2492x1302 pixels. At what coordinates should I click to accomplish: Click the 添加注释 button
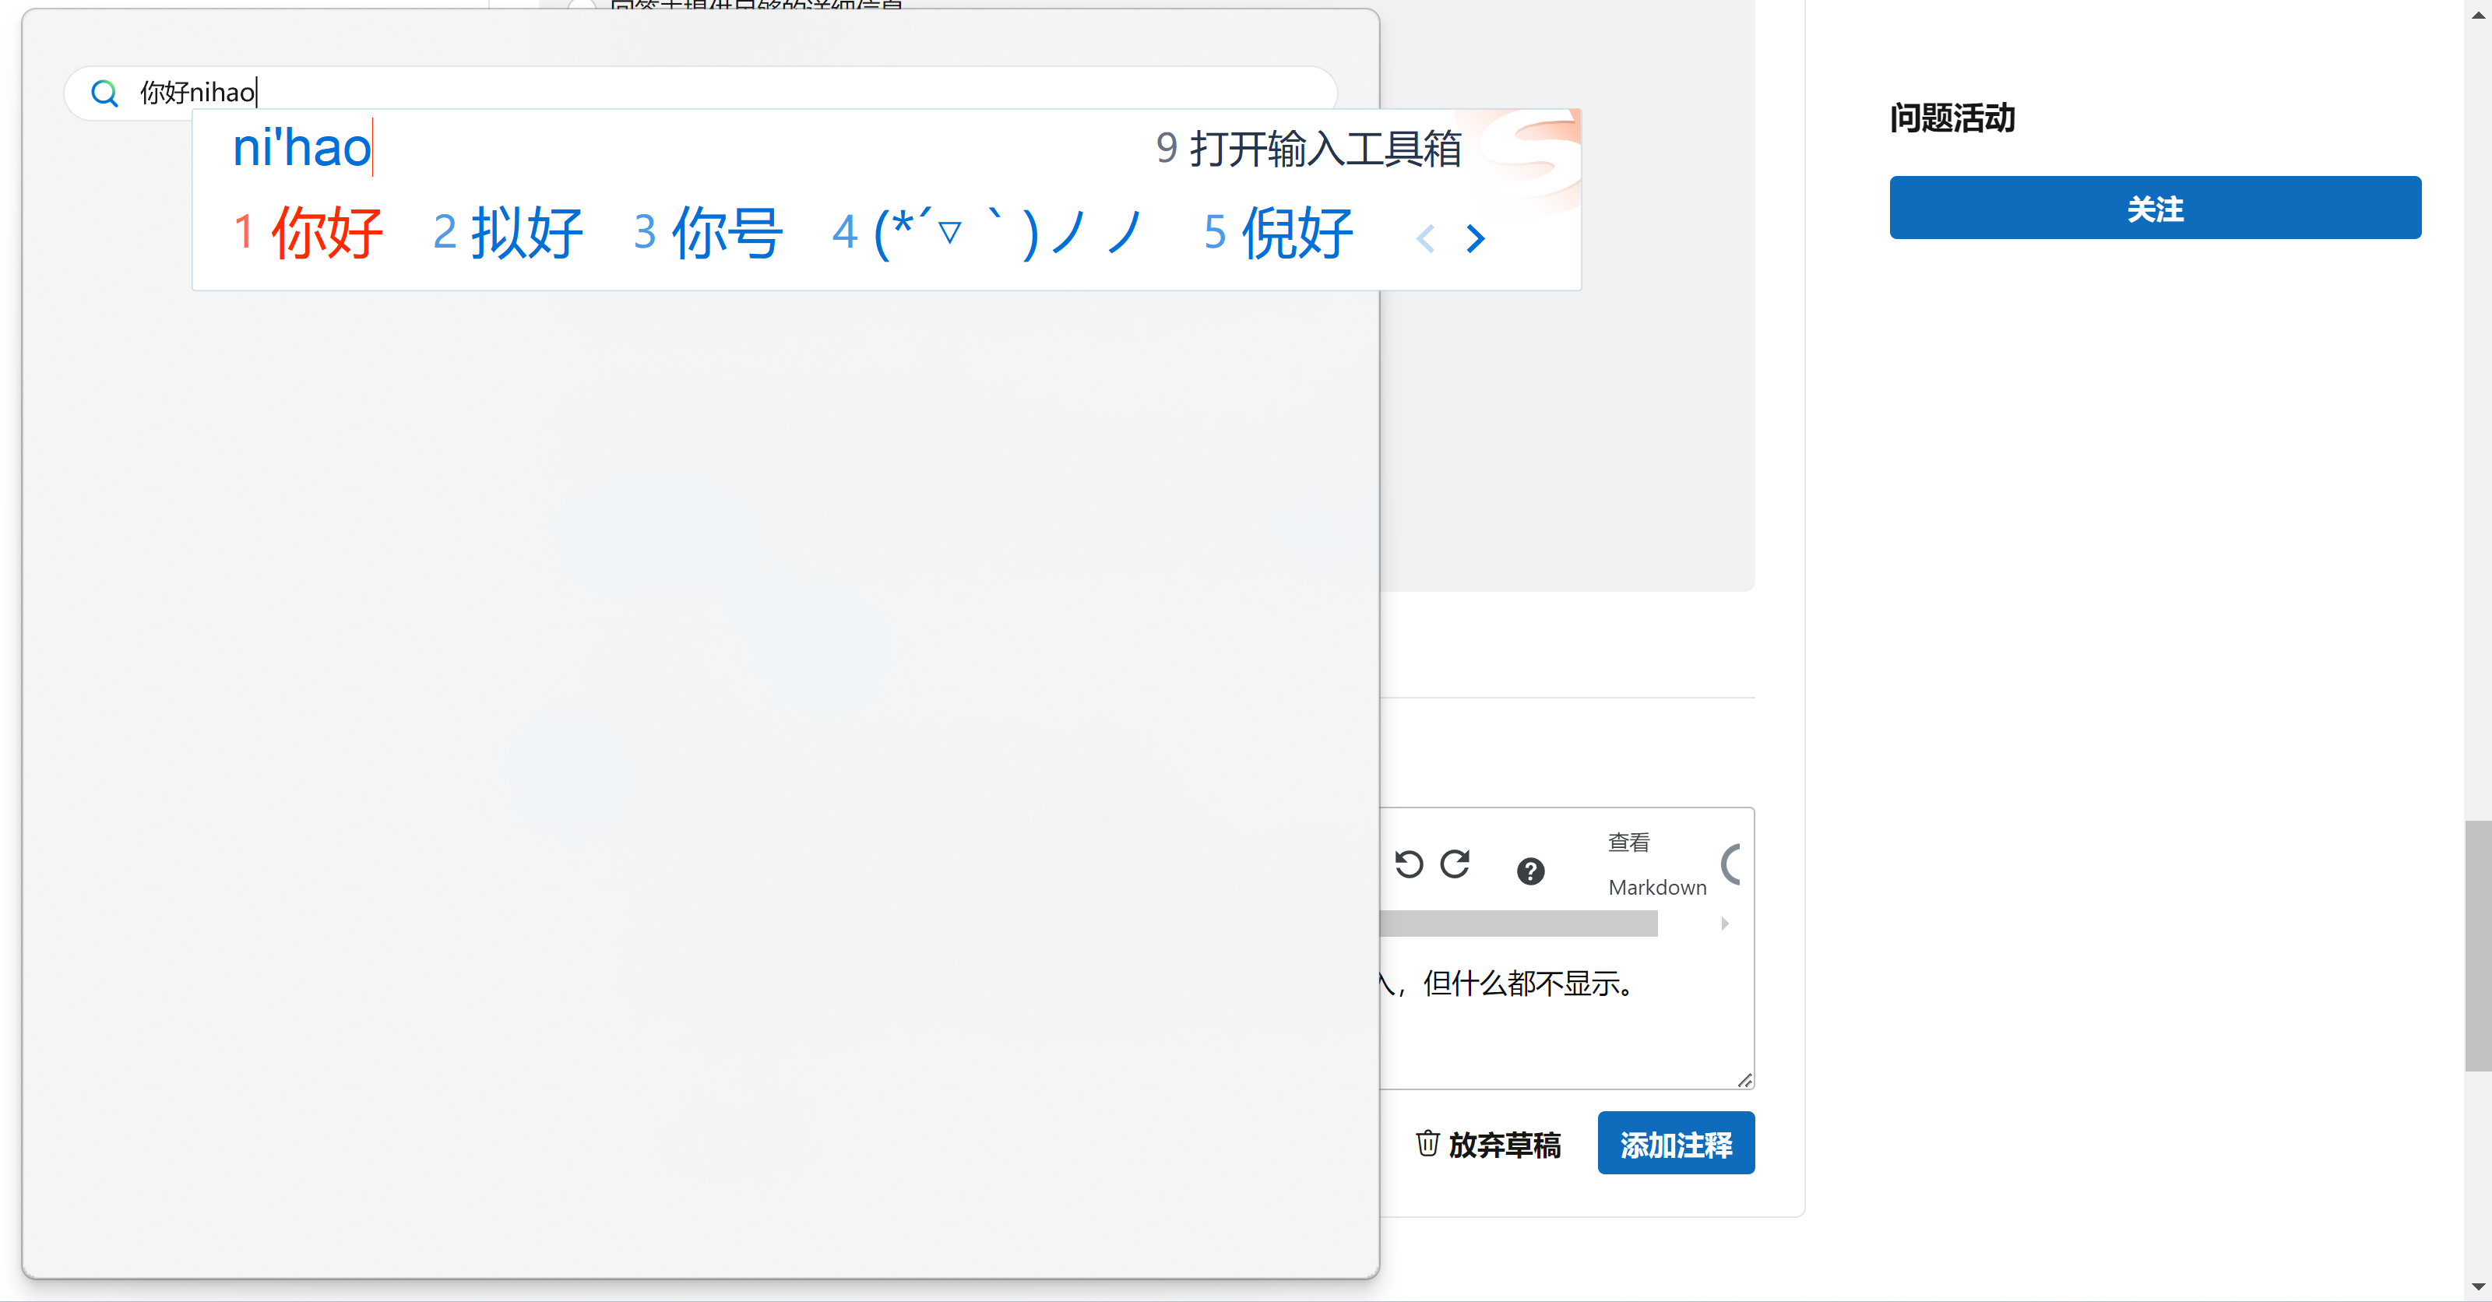tap(1676, 1143)
